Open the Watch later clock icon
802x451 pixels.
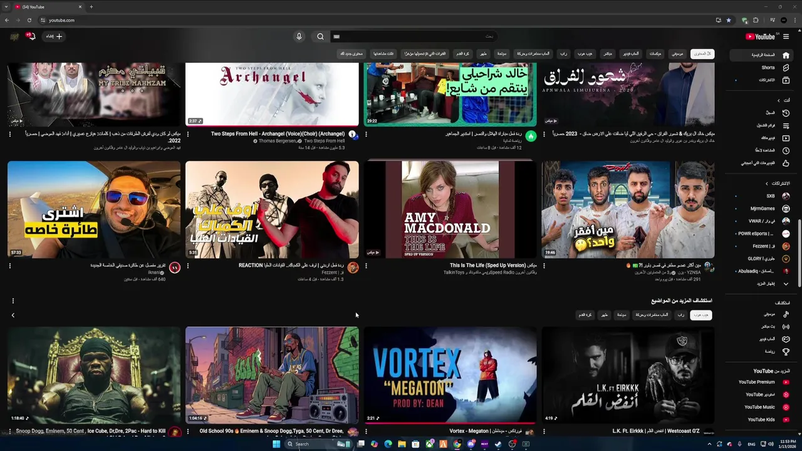[x=786, y=150]
